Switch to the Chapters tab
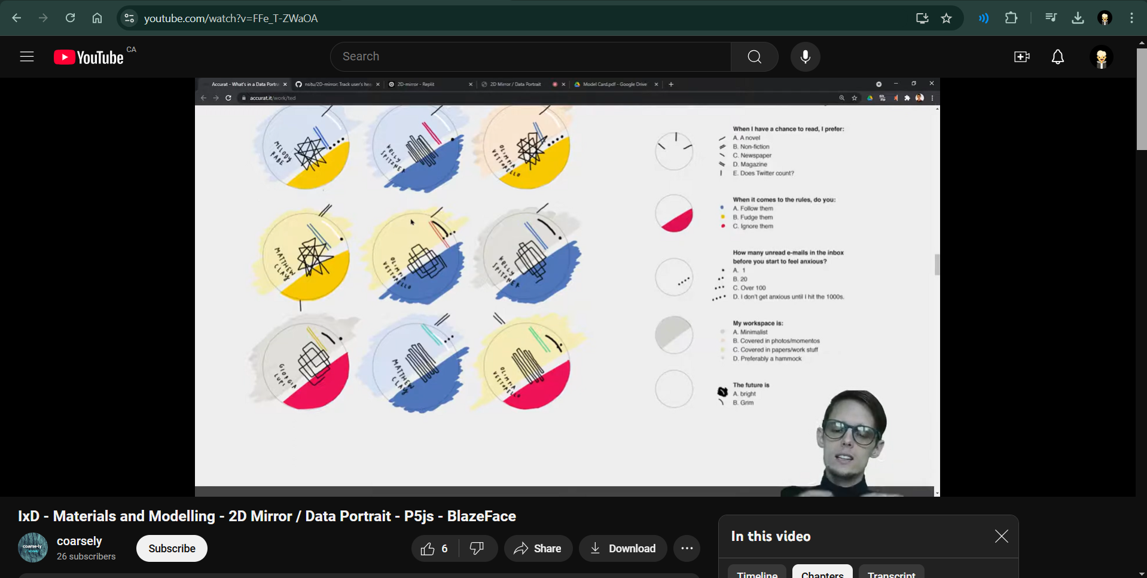1147x578 pixels. pos(822,573)
